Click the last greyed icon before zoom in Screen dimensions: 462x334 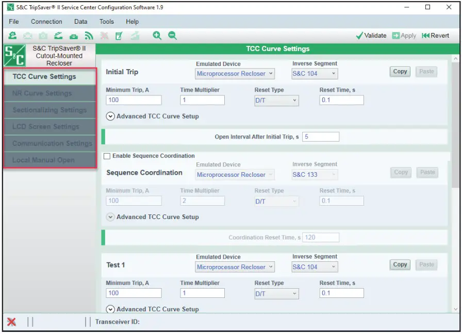coord(135,36)
